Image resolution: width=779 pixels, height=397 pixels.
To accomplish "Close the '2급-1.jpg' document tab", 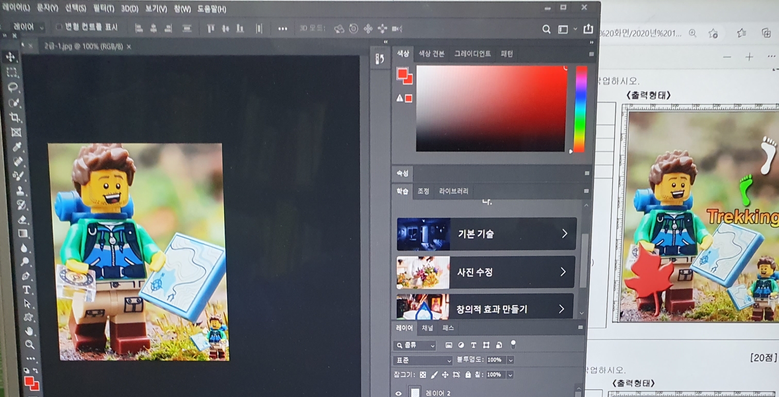I will [x=129, y=46].
